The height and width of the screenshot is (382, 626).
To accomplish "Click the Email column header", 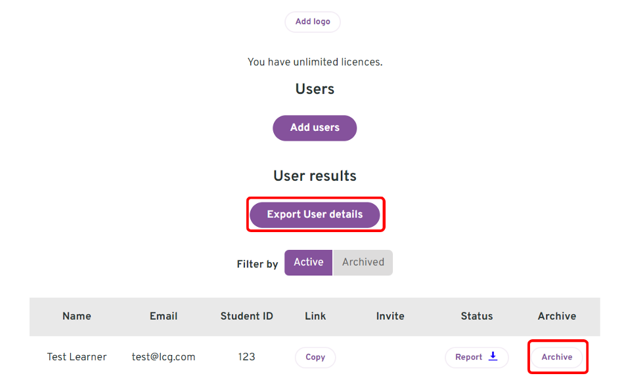I will (164, 316).
